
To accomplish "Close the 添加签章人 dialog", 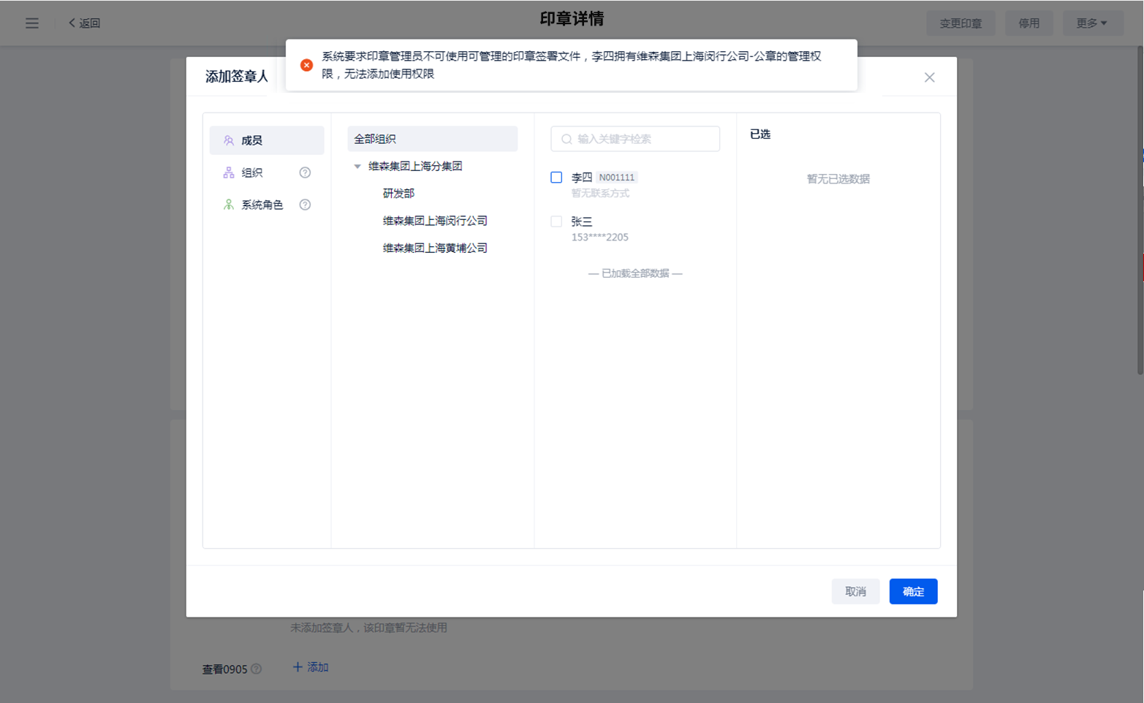I will (929, 77).
